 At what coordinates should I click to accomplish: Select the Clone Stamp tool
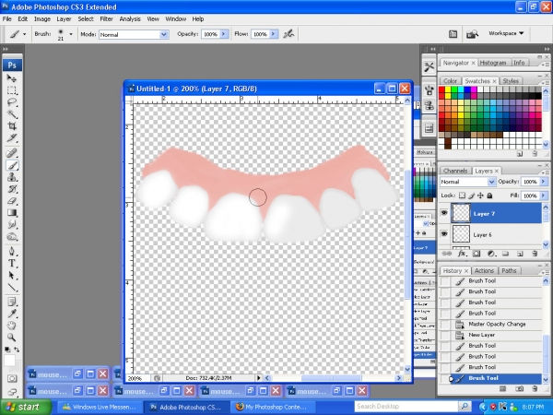pyautogui.click(x=12, y=177)
